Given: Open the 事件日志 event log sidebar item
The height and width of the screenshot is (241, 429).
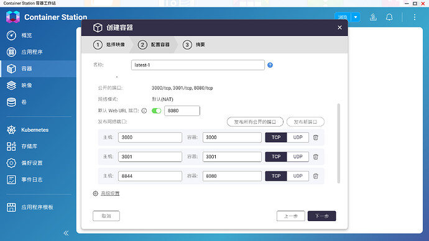Looking at the screenshot, I should click(x=39, y=180).
